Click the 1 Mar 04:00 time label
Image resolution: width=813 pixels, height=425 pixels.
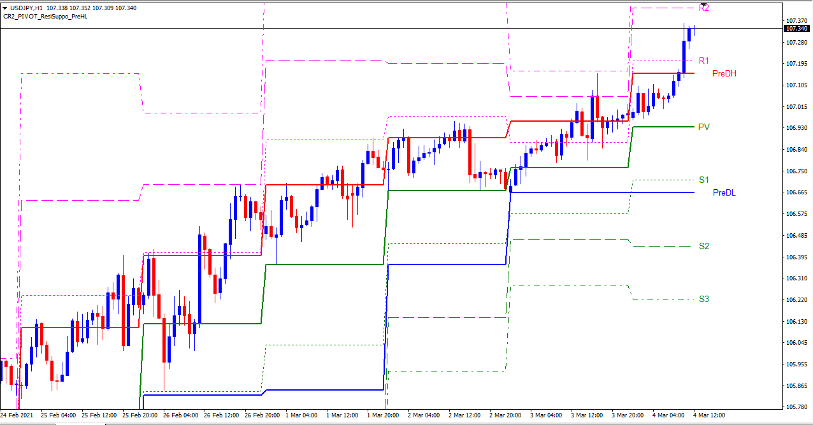[x=303, y=415]
